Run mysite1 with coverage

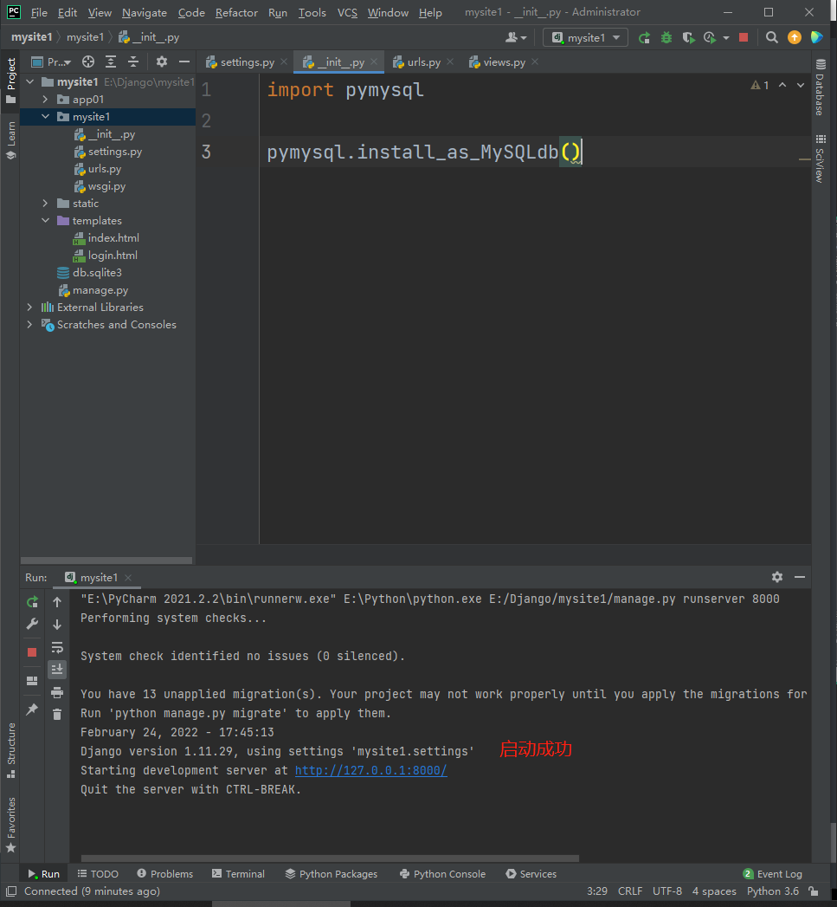tap(688, 37)
